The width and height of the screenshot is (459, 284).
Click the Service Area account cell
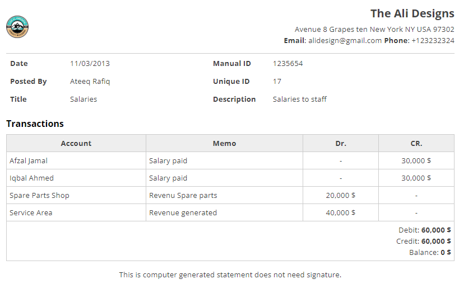(31, 212)
